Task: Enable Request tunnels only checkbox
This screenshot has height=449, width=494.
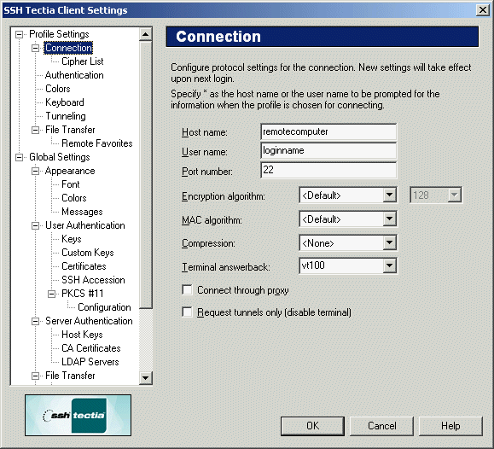Action: 187,312
